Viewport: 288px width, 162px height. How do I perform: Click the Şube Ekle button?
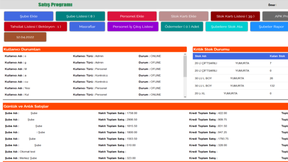tap(29, 16)
